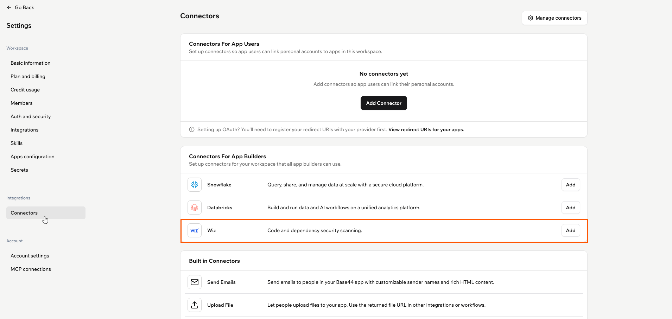Add the Databricks connector
The width and height of the screenshot is (672, 319).
(x=571, y=208)
